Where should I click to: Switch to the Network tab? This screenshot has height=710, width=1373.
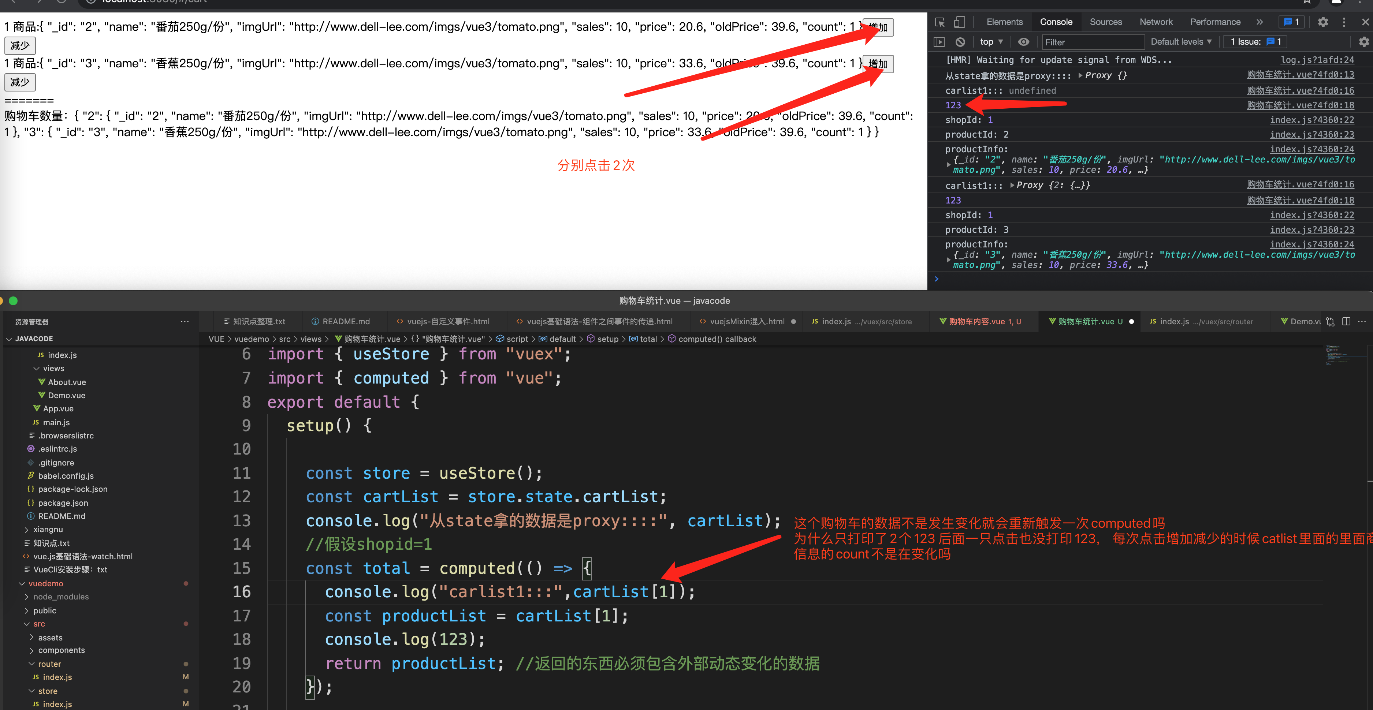(1156, 22)
